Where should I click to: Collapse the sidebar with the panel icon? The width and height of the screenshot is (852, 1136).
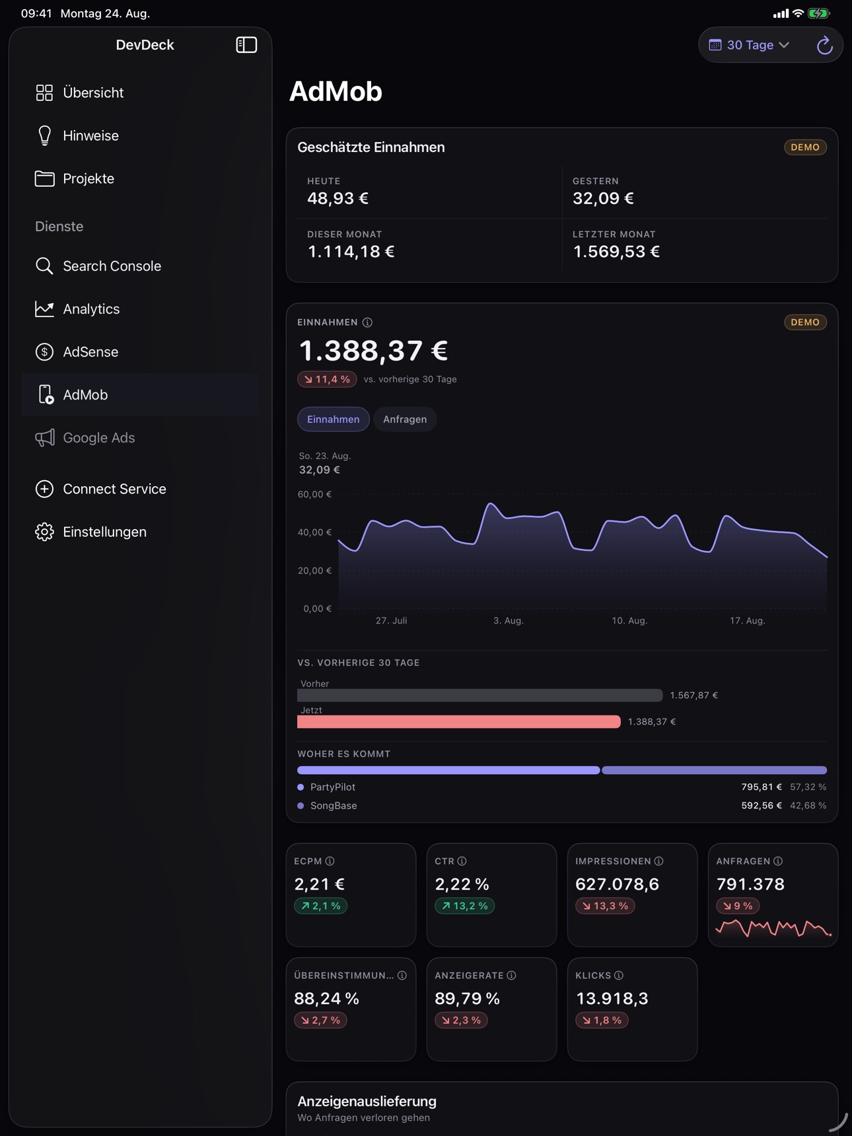(246, 45)
